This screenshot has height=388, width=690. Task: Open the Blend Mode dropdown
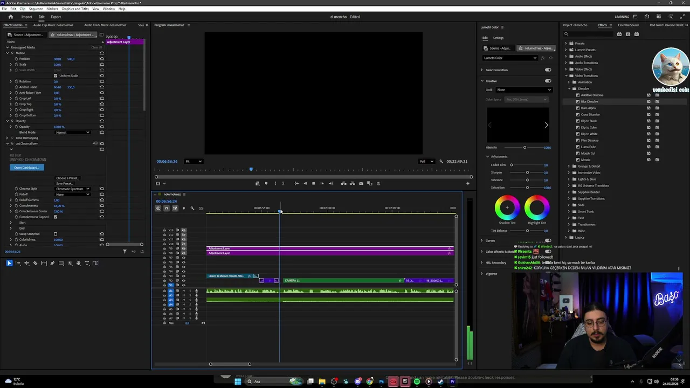pyautogui.click(x=72, y=132)
